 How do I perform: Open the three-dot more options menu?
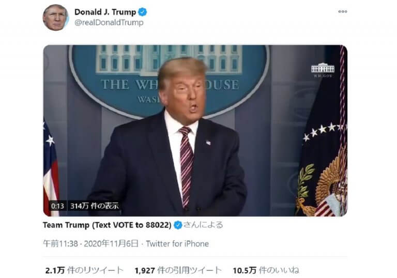pos(343,11)
